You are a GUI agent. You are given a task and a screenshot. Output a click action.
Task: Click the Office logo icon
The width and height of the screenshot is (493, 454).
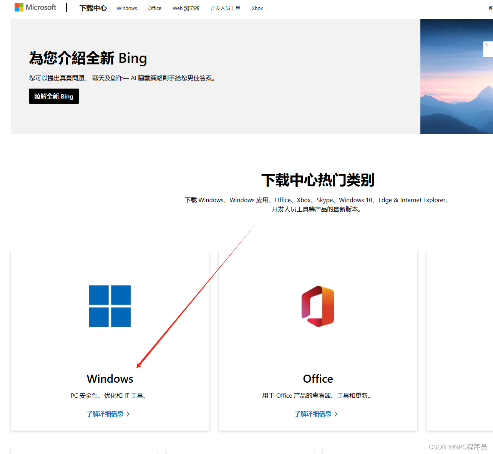318,306
